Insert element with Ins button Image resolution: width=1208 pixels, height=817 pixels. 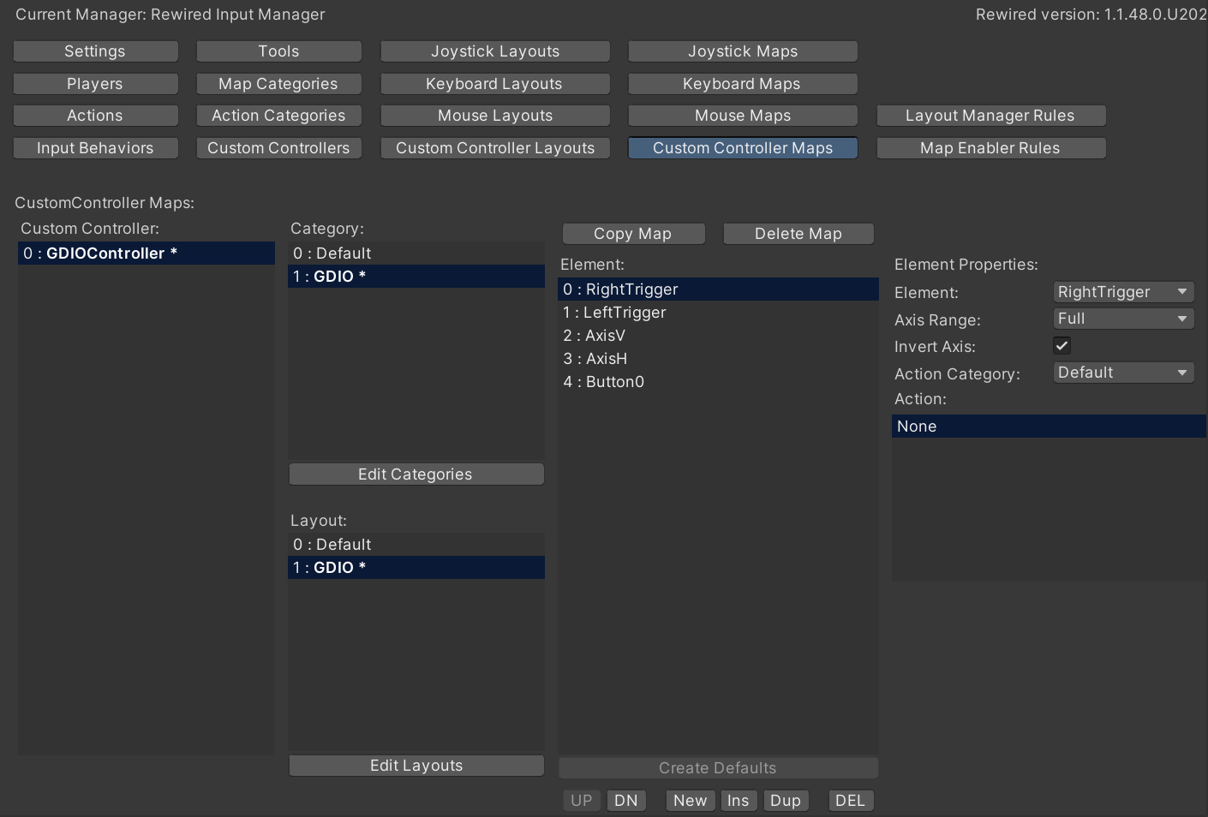point(739,801)
